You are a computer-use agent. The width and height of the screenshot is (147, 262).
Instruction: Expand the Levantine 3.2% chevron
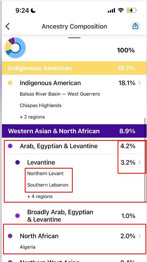140,162
